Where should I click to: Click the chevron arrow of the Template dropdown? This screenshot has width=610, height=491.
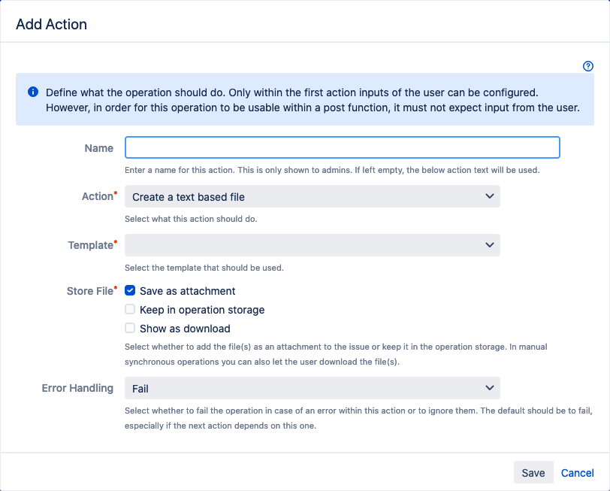490,245
